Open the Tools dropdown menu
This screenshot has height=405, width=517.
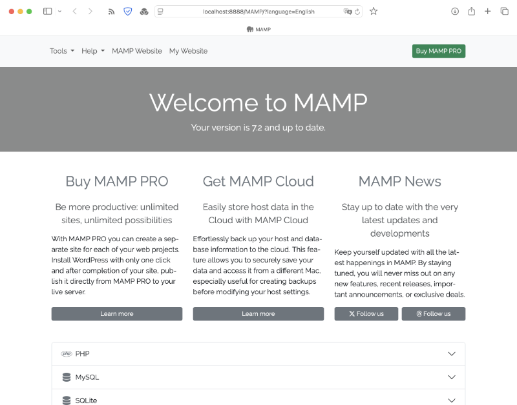(62, 51)
